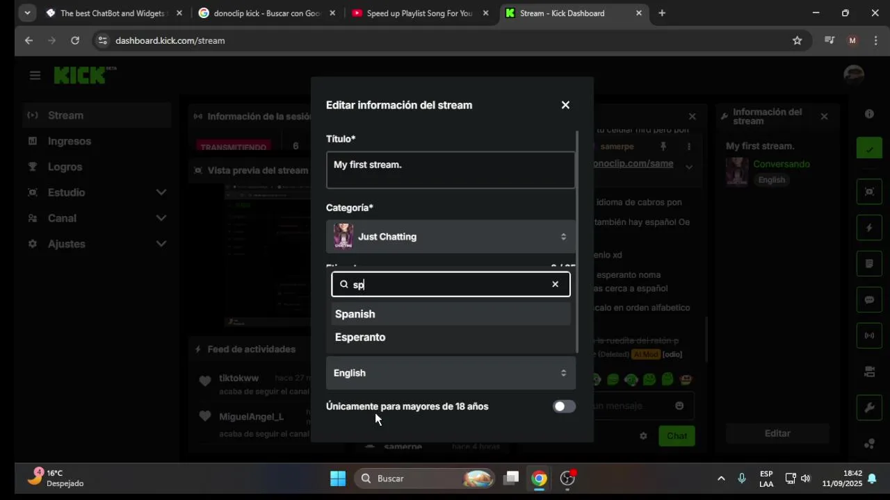
Task: Open the English language dropdown
Action: [451, 373]
